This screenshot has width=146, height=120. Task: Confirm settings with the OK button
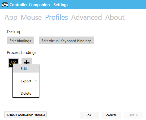[89, 115]
